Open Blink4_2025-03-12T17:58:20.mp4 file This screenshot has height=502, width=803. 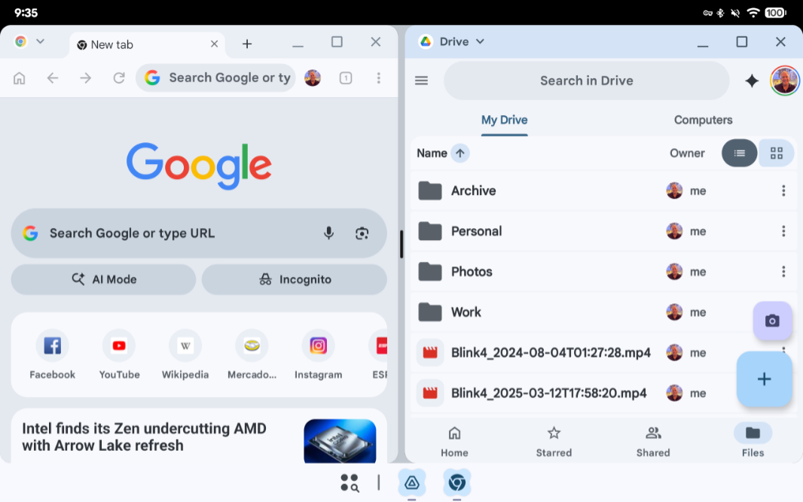(604, 393)
